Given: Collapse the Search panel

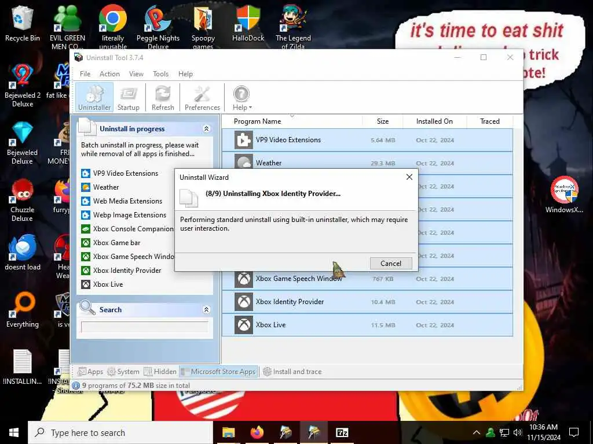Looking at the screenshot, I should (207, 310).
